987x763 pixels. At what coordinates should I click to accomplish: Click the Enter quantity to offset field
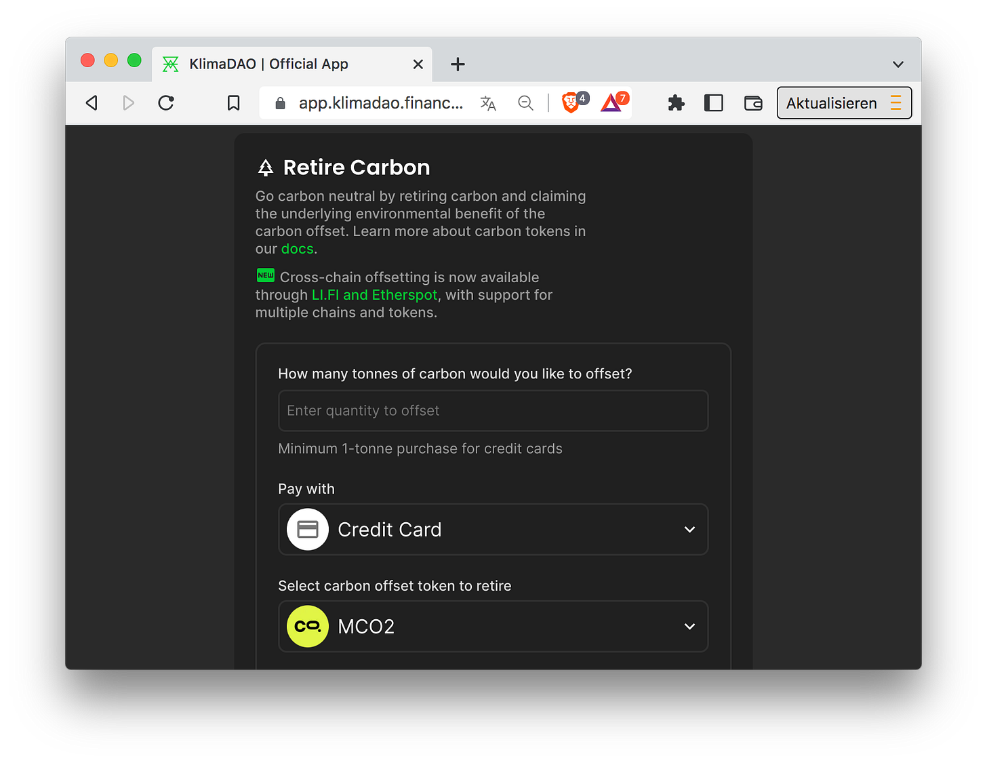click(x=493, y=410)
